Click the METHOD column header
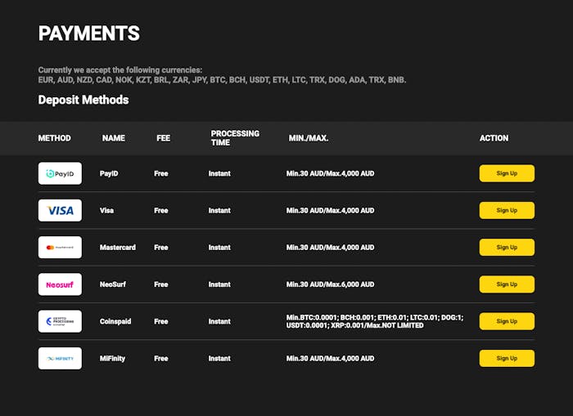Viewport: 573px width, 416px height. click(55, 138)
